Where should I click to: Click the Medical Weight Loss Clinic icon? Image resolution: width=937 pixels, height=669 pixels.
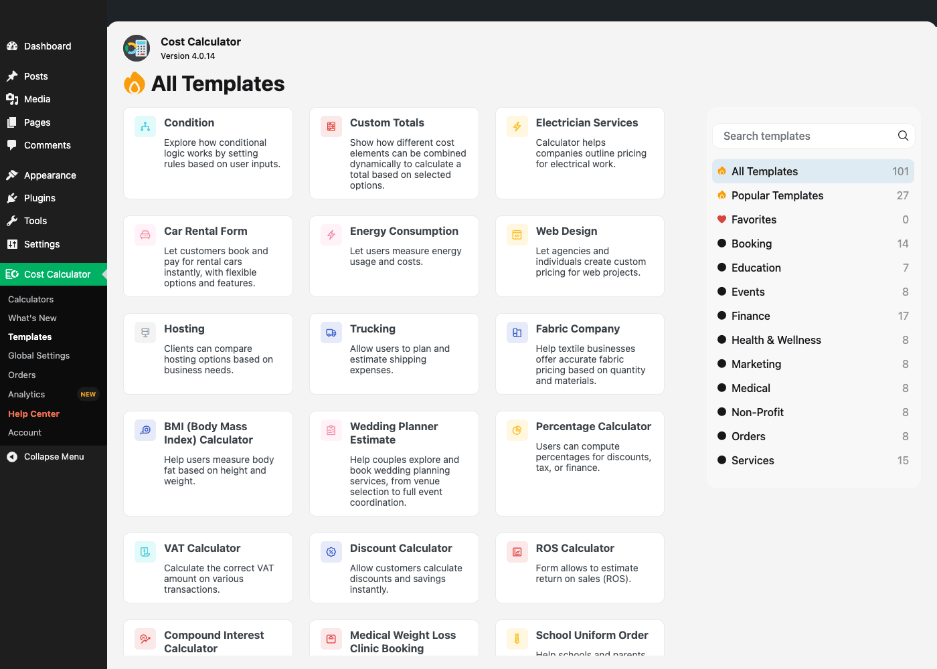(x=331, y=639)
